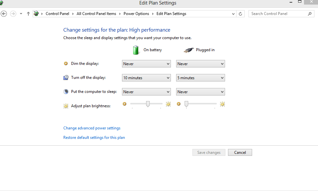The width and height of the screenshot is (318, 191).
Task: Click the high brightness sun icon for On battery
Action: click(168, 104)
